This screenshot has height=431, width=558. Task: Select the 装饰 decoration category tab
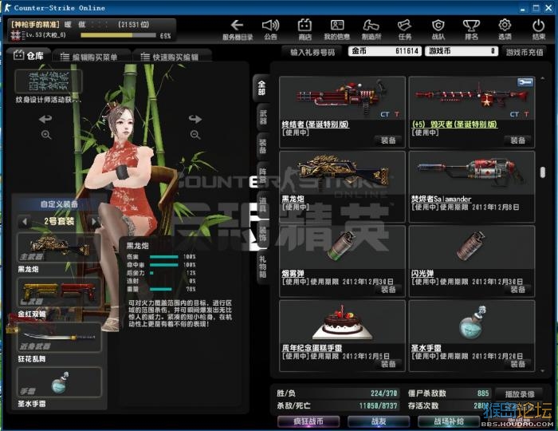tap(262, 234)
